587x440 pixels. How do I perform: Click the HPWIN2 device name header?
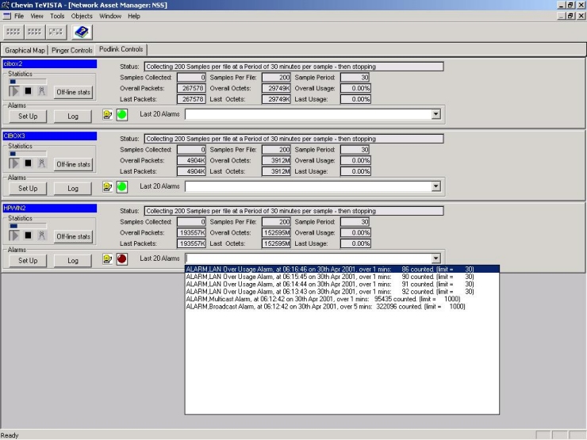[50, 208]
